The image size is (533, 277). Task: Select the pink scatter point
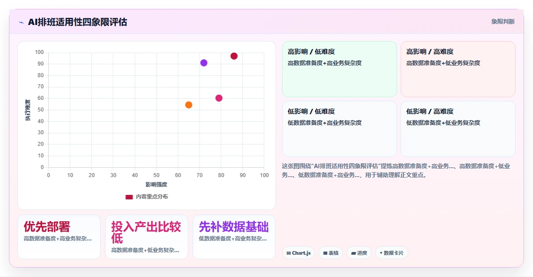click(219, 98)
